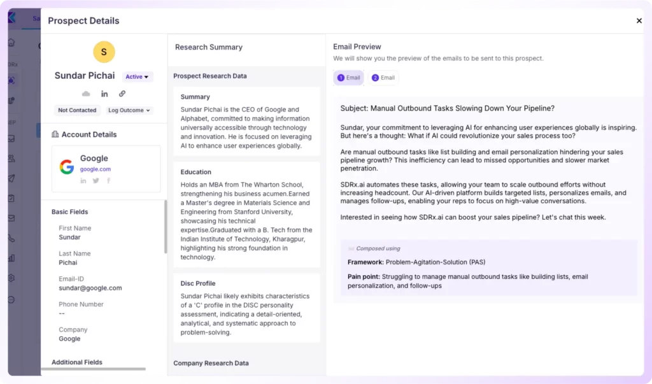Click the Not Contacted status badge

[77, 110]
